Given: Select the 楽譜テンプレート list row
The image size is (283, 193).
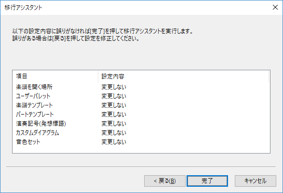Looking at the screenshot, I should click(x=141, y=105).
